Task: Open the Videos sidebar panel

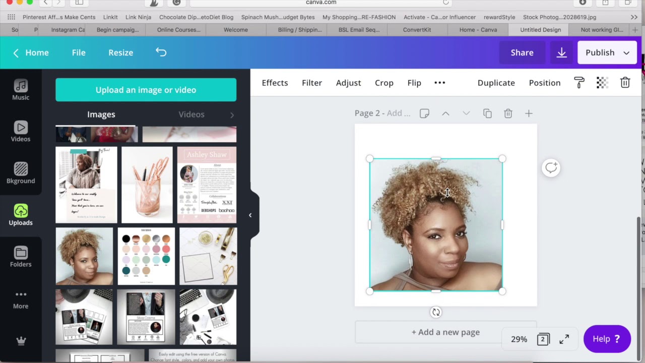Action: click(x=21, y=132)
